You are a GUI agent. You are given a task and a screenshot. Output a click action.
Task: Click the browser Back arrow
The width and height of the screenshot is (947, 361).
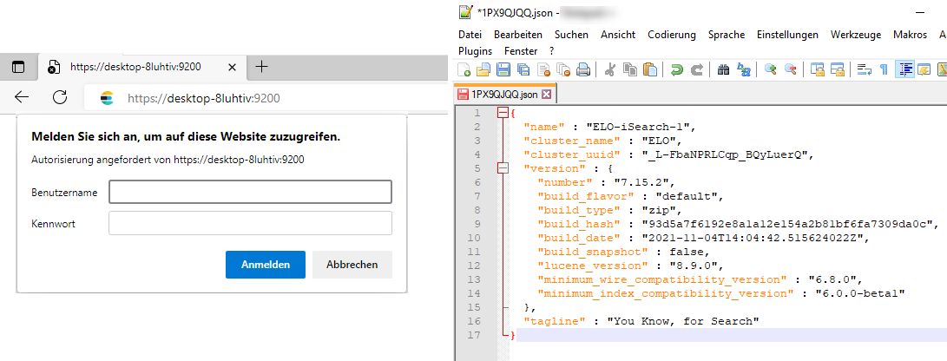pyautogui.click(x=22, y=97)
